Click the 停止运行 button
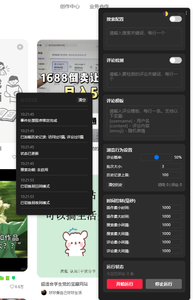 coord(164,284)
